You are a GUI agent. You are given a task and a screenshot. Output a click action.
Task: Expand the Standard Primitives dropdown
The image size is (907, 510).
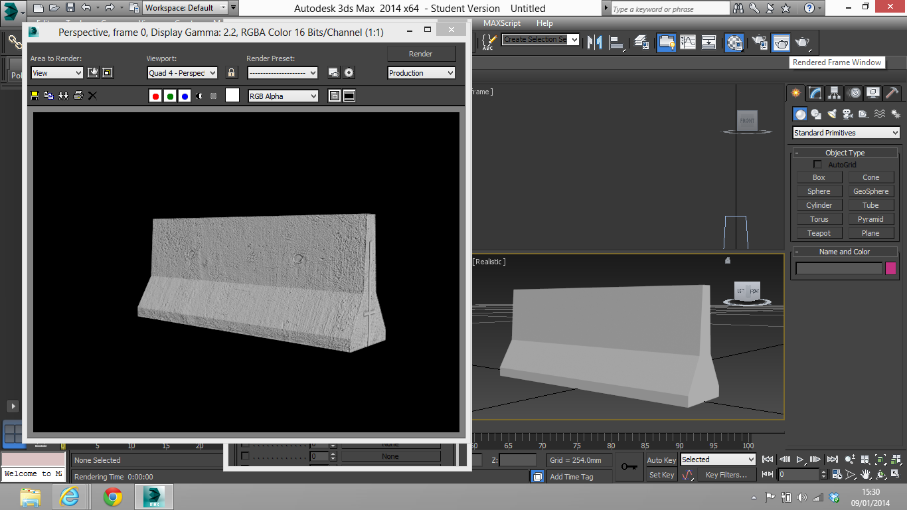[846, 133]
